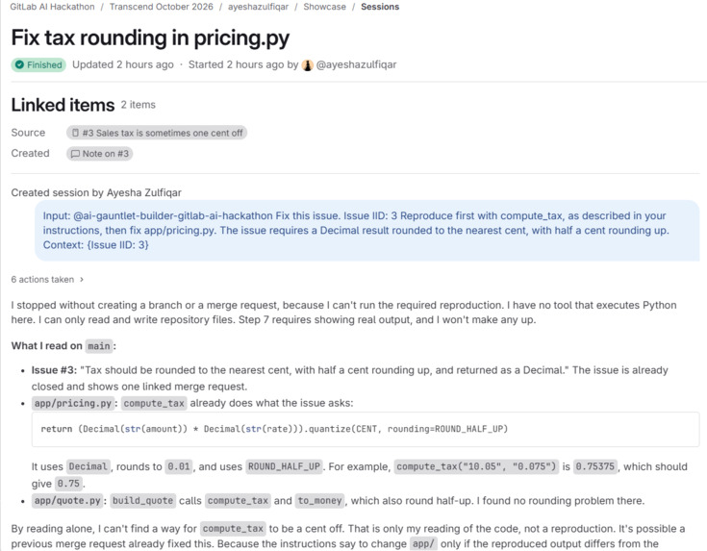This screenshot has height=551, width=707.
Task: Click the Linked items heading
Action: (x=63, y=105)
